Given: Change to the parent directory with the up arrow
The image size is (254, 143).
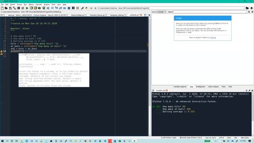Looking at the screenshot, I should (251, 8).
